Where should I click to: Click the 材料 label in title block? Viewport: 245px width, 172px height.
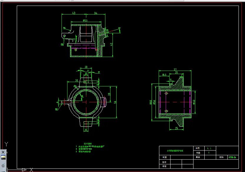[x=221, y=157]
